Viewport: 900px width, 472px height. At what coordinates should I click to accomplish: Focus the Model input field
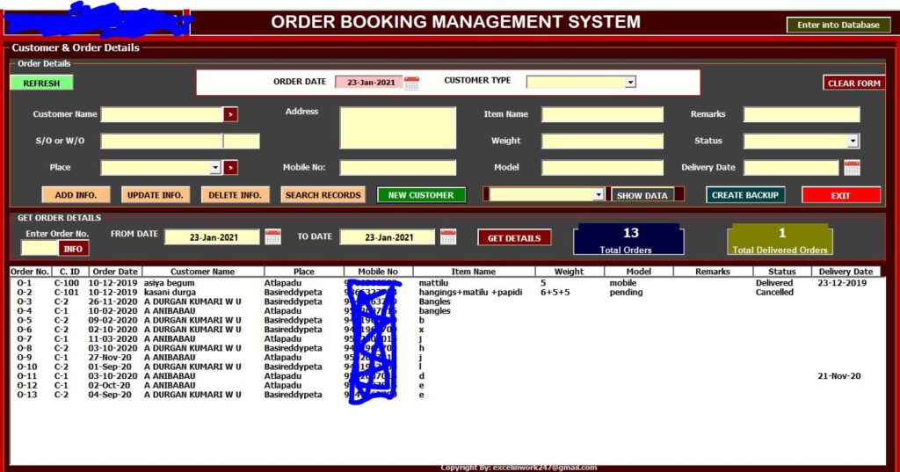pyautogui.click(x=603, y=167)
